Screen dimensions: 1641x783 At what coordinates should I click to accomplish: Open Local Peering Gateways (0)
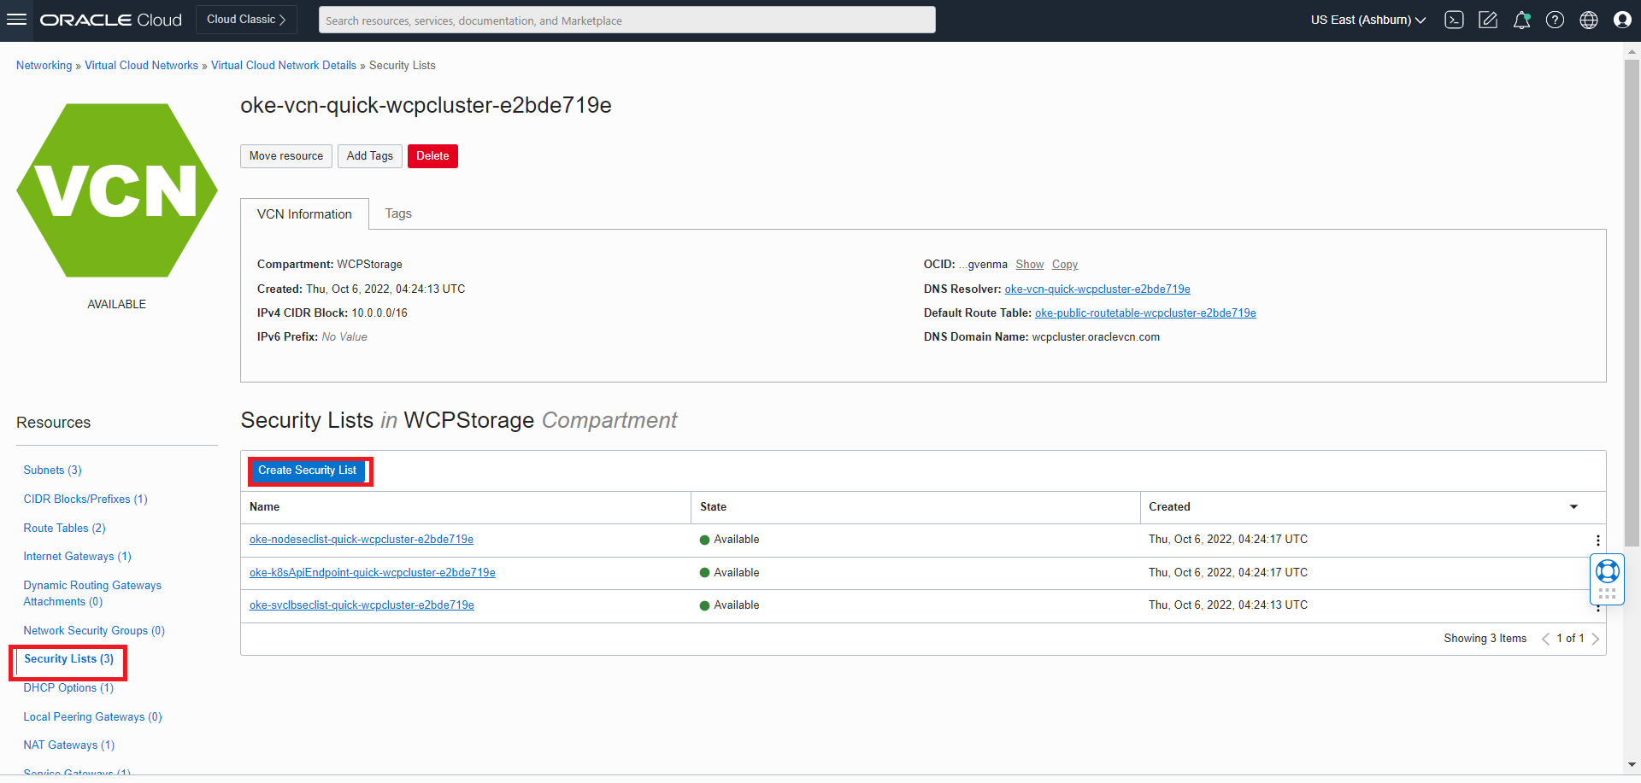tap(92, 717)
